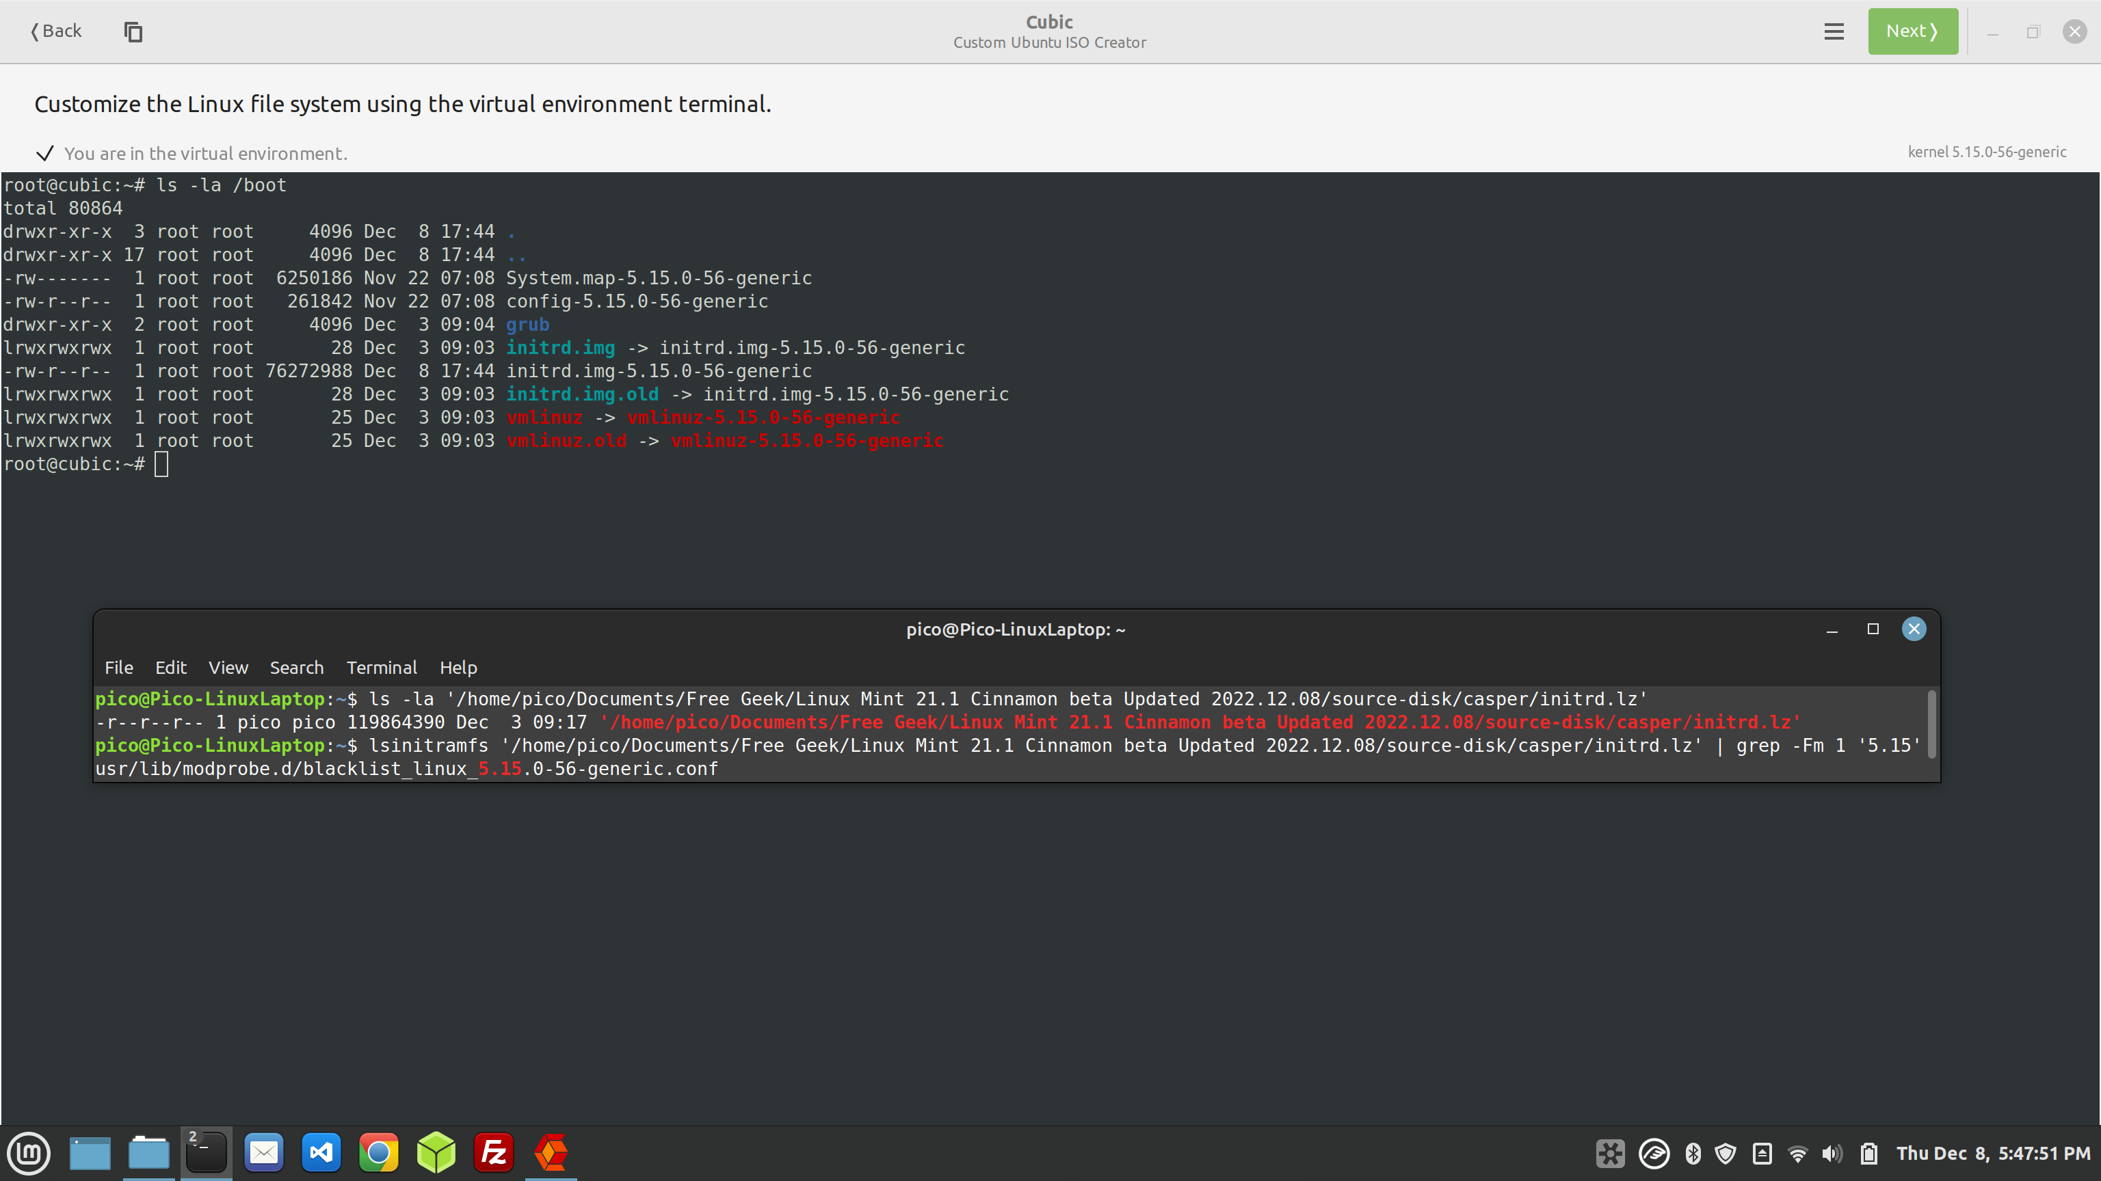
Task: Click the Next button in Cubic
Action: pyautogui.click(x=1913, y=31)
